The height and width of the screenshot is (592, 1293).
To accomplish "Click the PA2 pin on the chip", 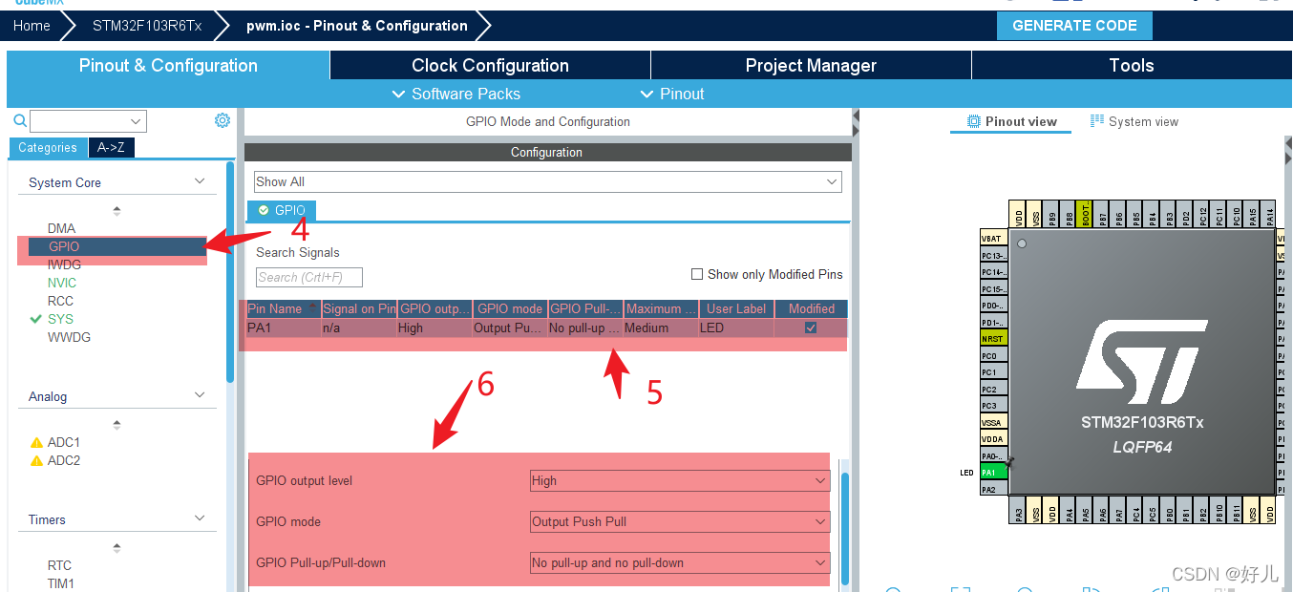I will point(994,489).
